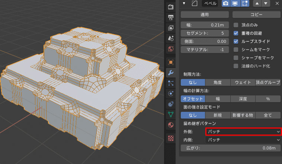The height and width of the screenshot is (164, 282).
Task: Select ウェイト limit method
Action: coord(243,82)
